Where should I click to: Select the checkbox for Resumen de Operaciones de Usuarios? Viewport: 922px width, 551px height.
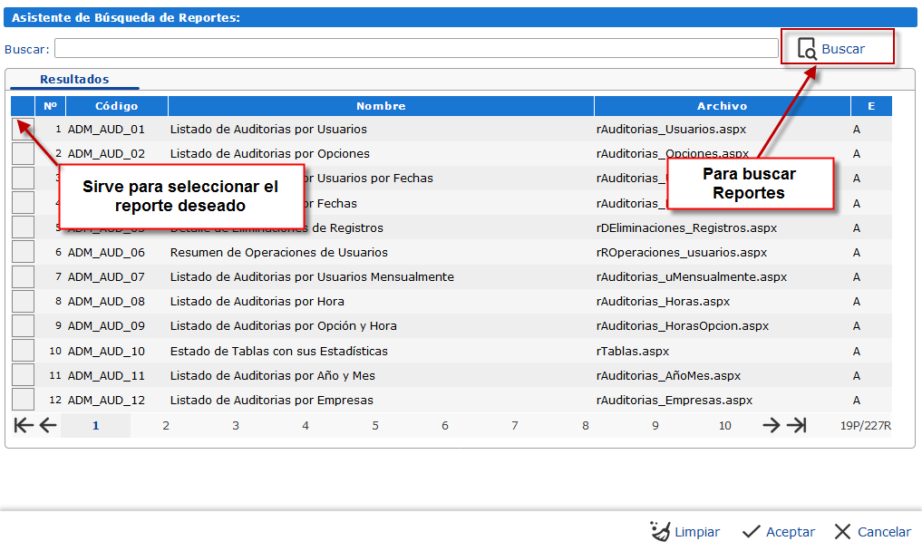pos(22,252)
